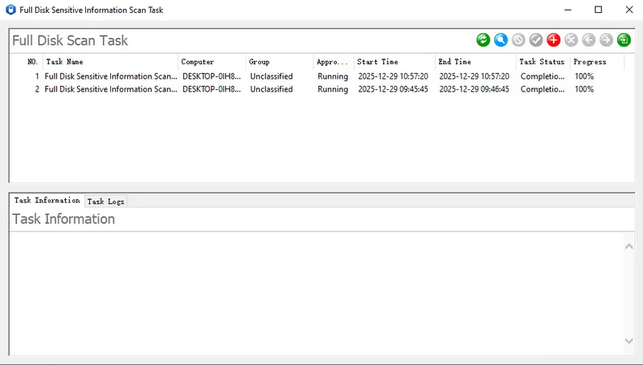643x365 pixels.
Task: Click DESKTOP-0IH8... computer in row 1
Action: coord(211,76)
